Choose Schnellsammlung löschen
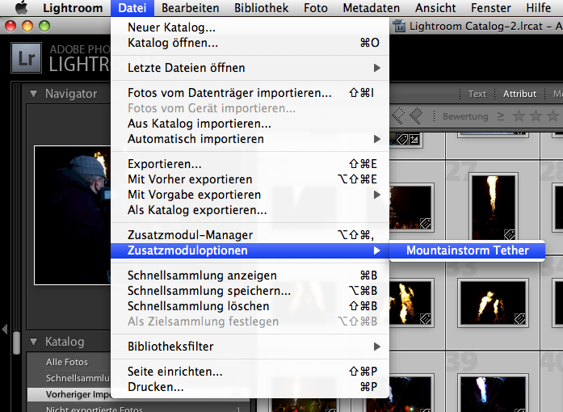The image size is (563, 412). [250, 306]
